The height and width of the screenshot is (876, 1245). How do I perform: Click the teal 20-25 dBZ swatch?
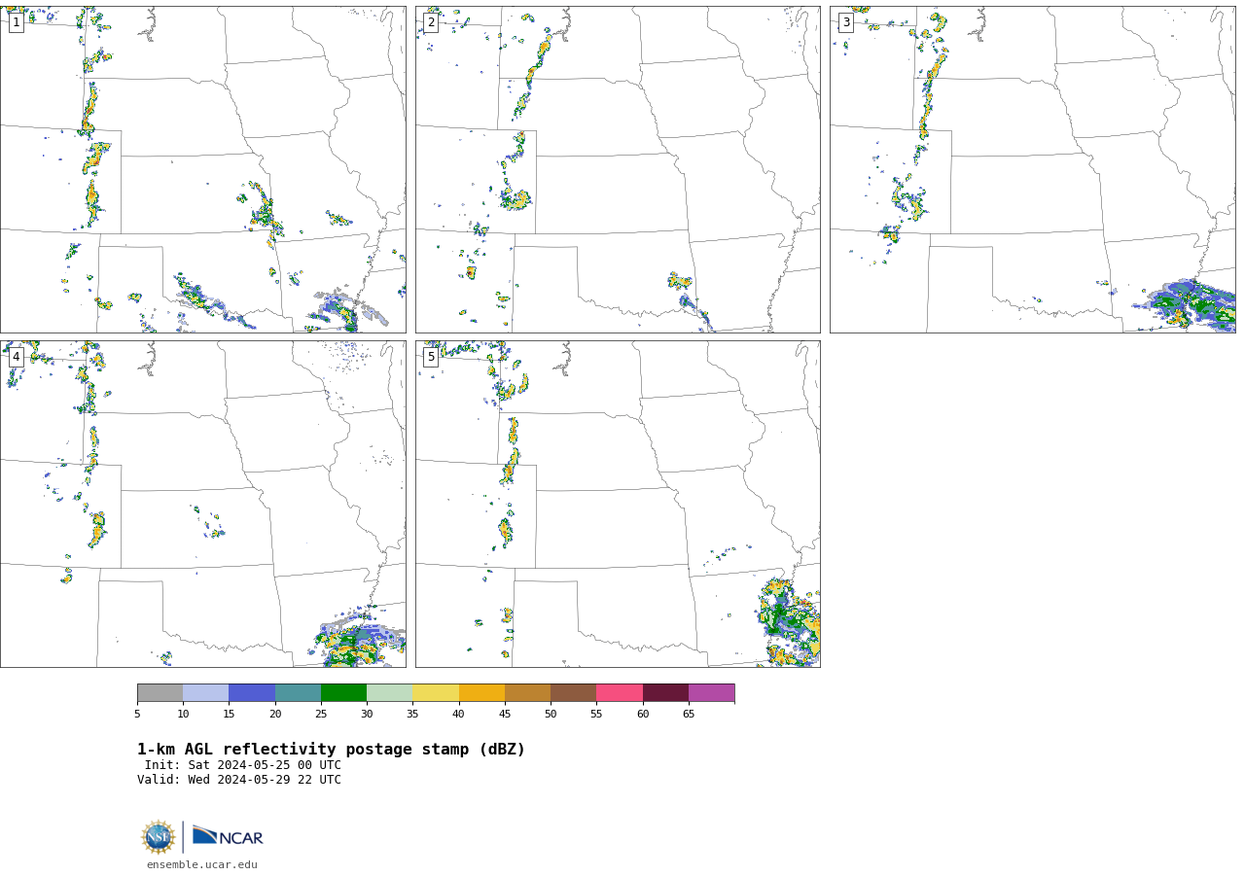point(298,693)
